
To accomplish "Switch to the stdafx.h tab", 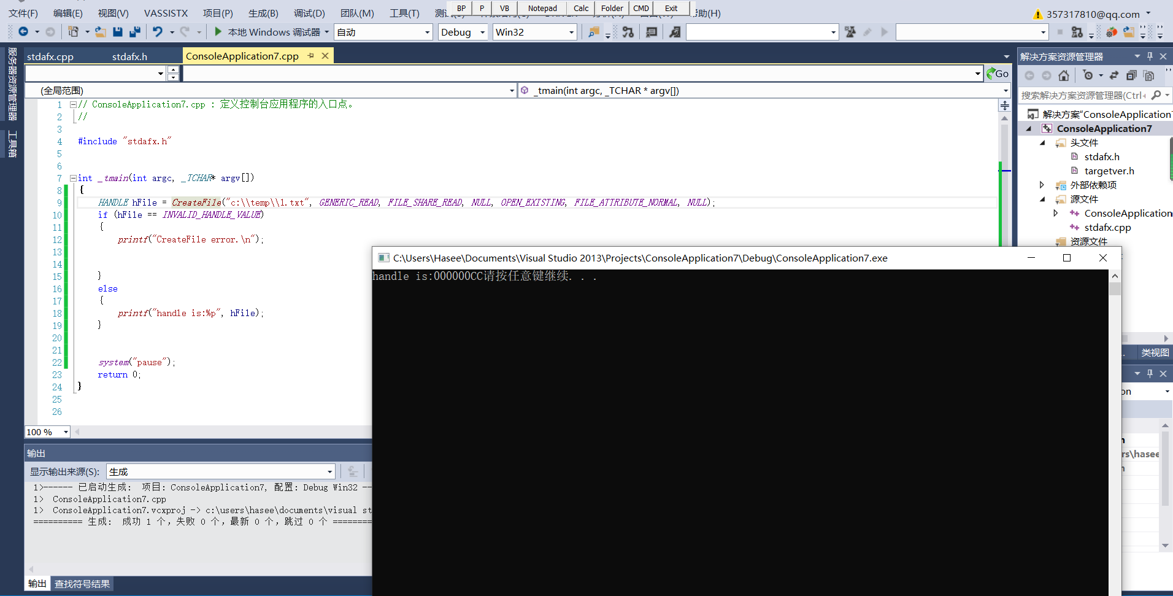I will 129,56.
